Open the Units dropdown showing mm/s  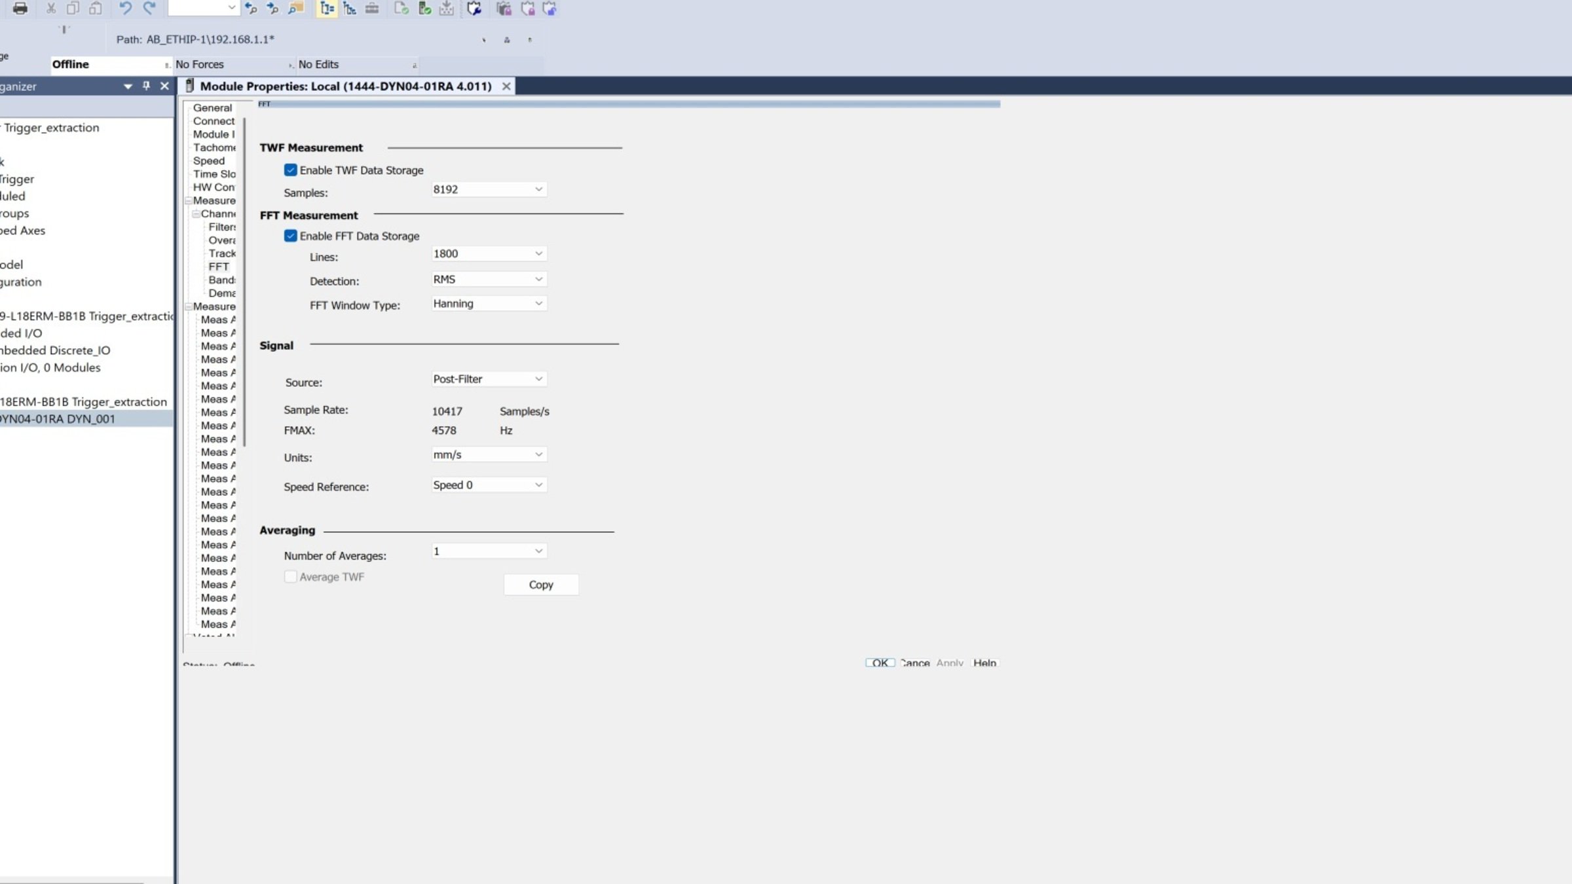pyautogui.click(x=489, y=454)
